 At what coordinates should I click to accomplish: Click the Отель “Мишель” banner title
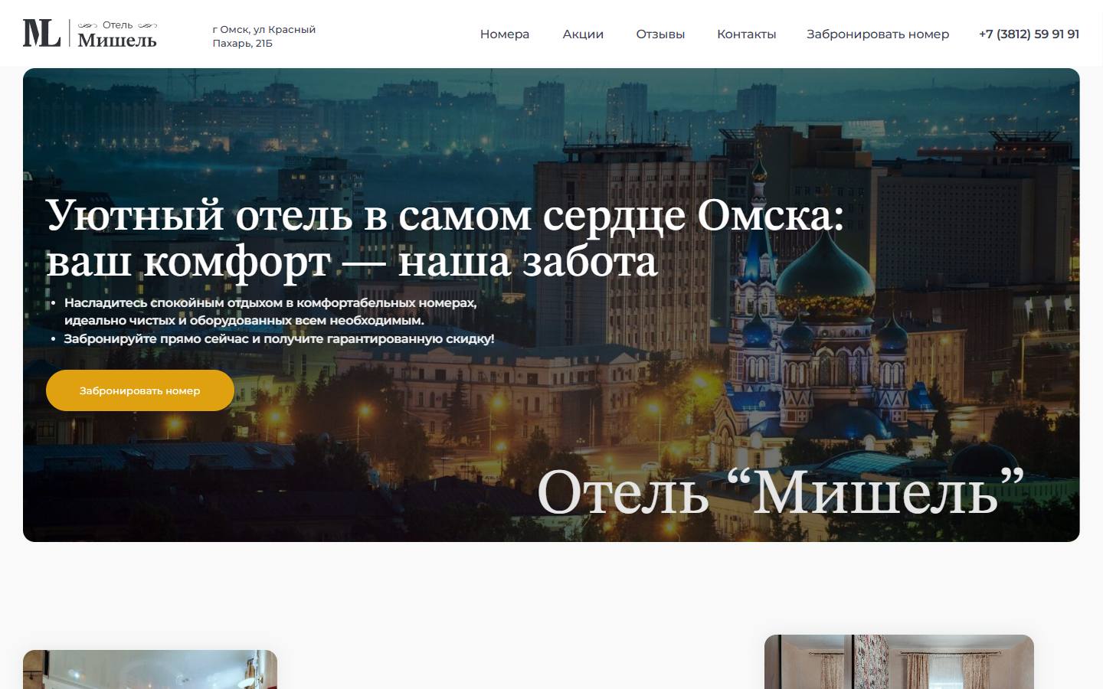[781, 491]
